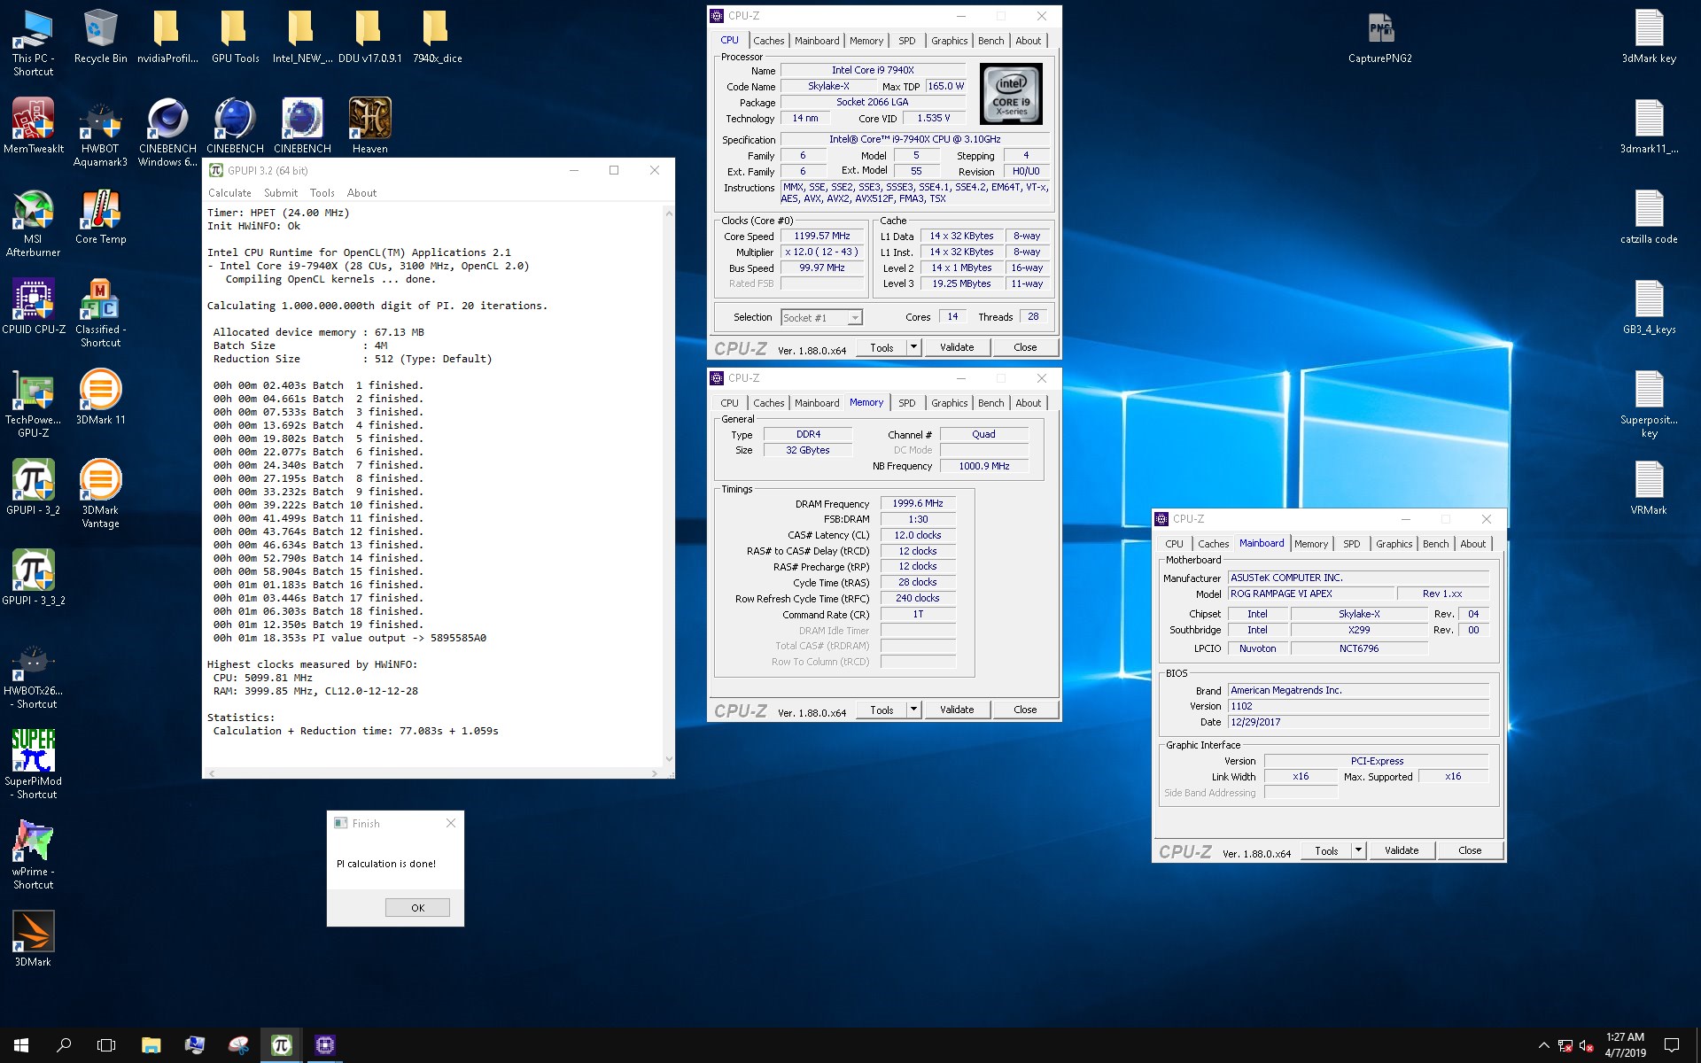
Task: Expand Tools dropdown arrow in Mainboard CPU-Z
Action: 1358,850
